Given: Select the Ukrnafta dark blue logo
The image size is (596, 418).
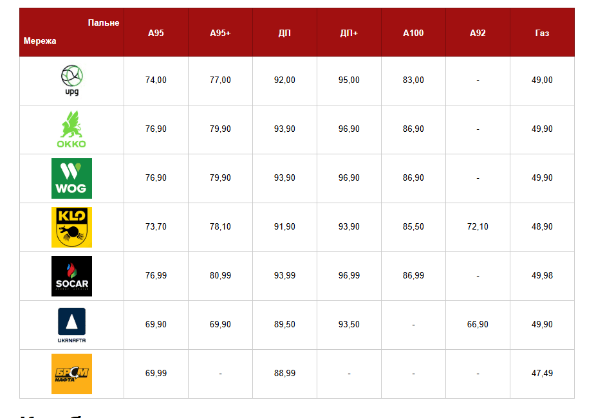Looking at the screenshot, I should [x=71, y=325].
